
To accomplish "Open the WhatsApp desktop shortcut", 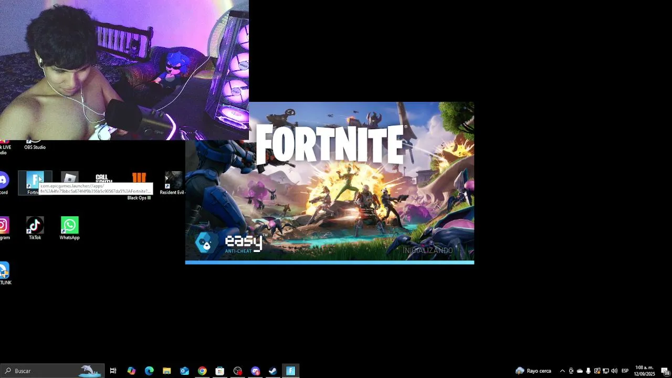I will pos(69,228).
